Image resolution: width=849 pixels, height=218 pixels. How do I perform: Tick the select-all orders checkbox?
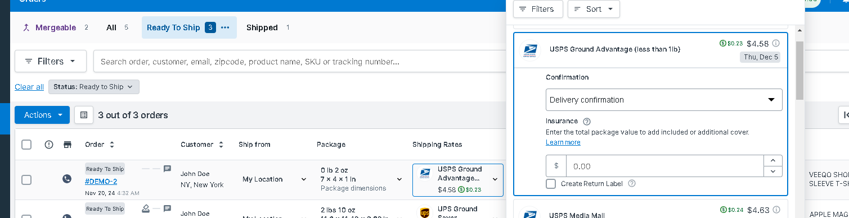(x=26, y=145)
